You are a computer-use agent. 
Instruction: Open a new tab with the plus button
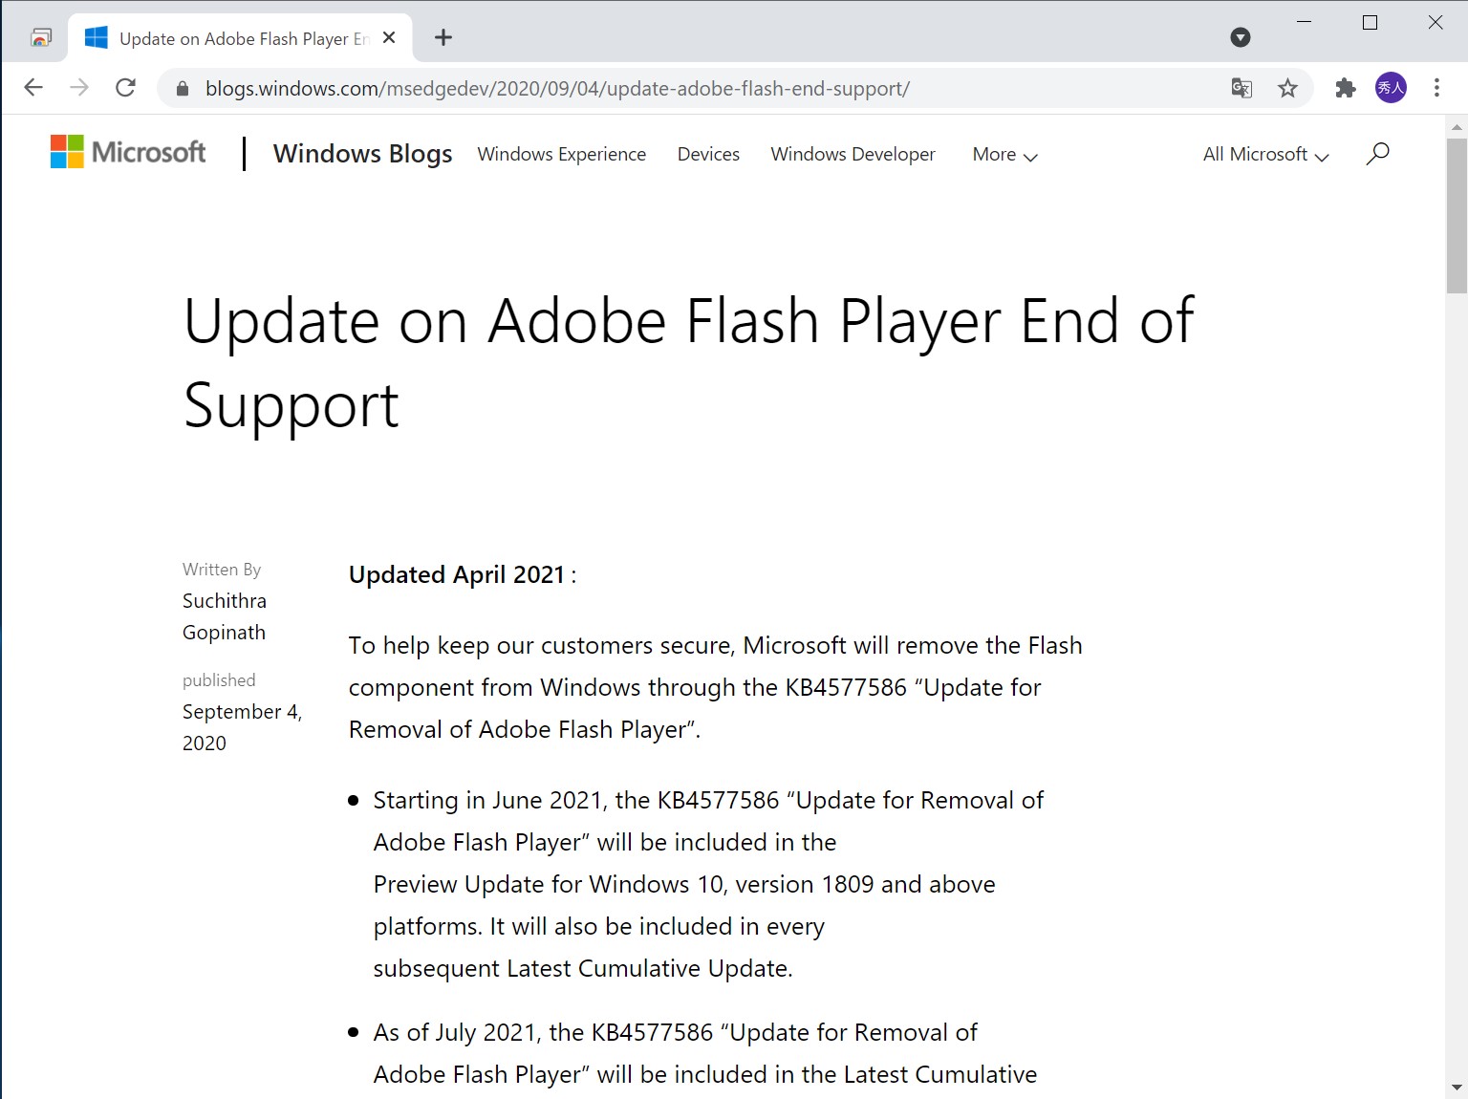coord(443,38)
